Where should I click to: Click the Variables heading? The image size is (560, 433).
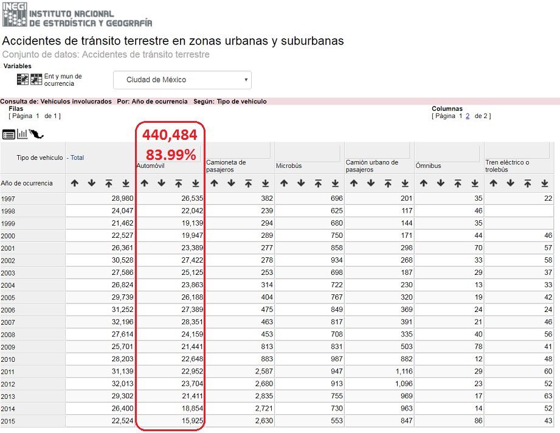coord(18,66)
